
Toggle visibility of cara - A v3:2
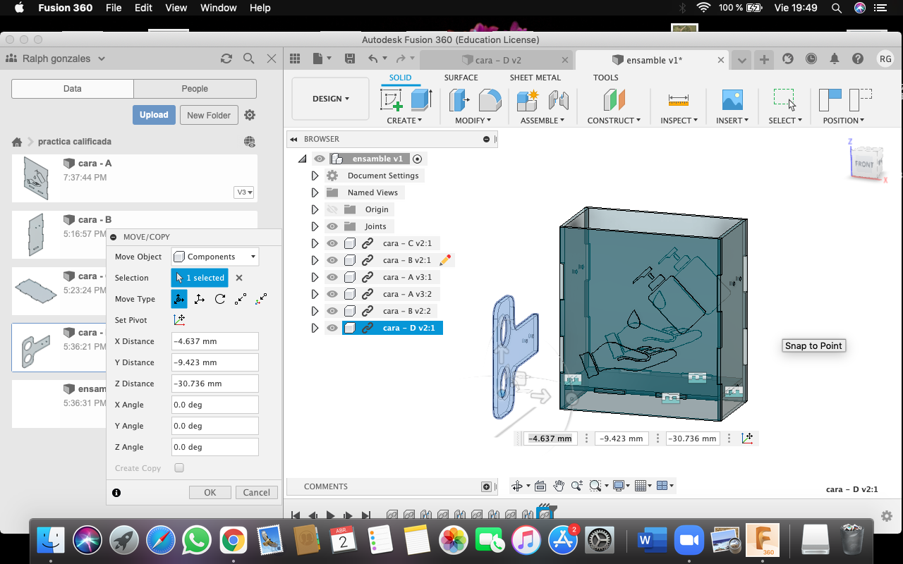click(332, 294)
